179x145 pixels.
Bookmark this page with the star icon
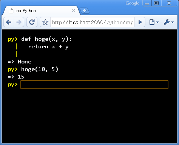(45, 22)
